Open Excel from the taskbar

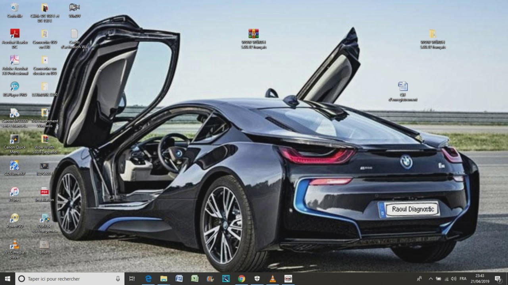click(194, 279)
